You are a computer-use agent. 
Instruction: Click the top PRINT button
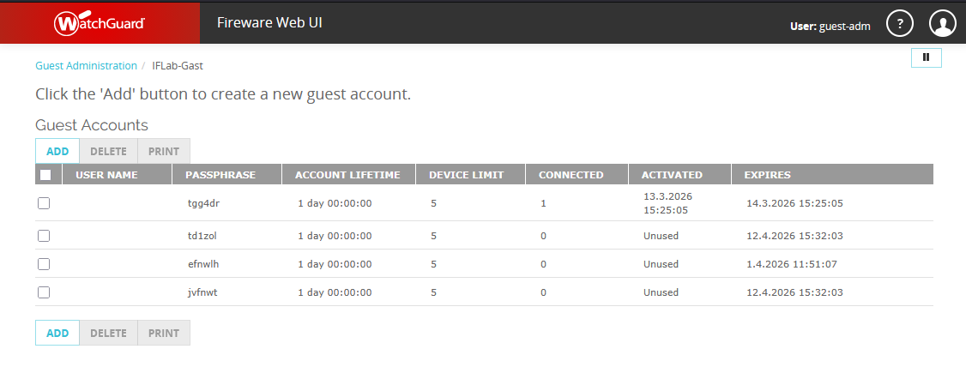(164, 152)
